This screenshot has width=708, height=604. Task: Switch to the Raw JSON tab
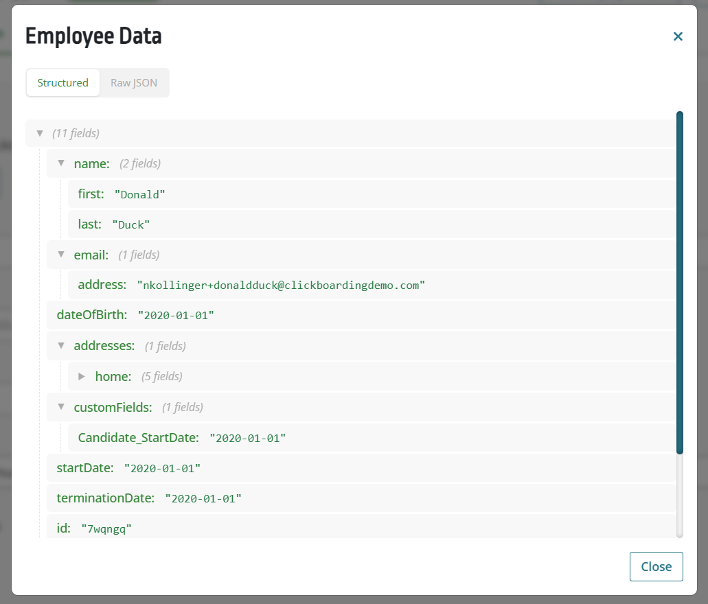[134, 83]
